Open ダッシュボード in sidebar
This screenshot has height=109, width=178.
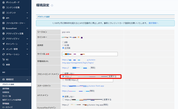point(13,2)
